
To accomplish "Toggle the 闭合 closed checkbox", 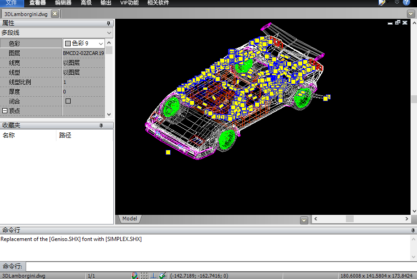I will (x=68, y=101).
